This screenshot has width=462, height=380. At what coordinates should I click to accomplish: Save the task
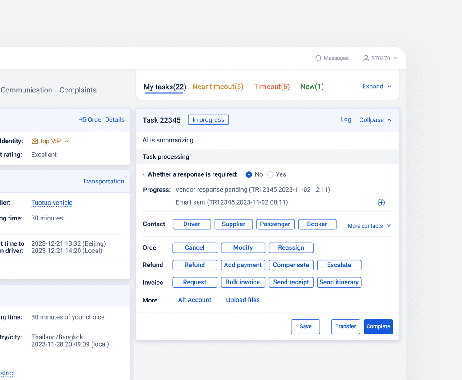[x=305, y=327]
